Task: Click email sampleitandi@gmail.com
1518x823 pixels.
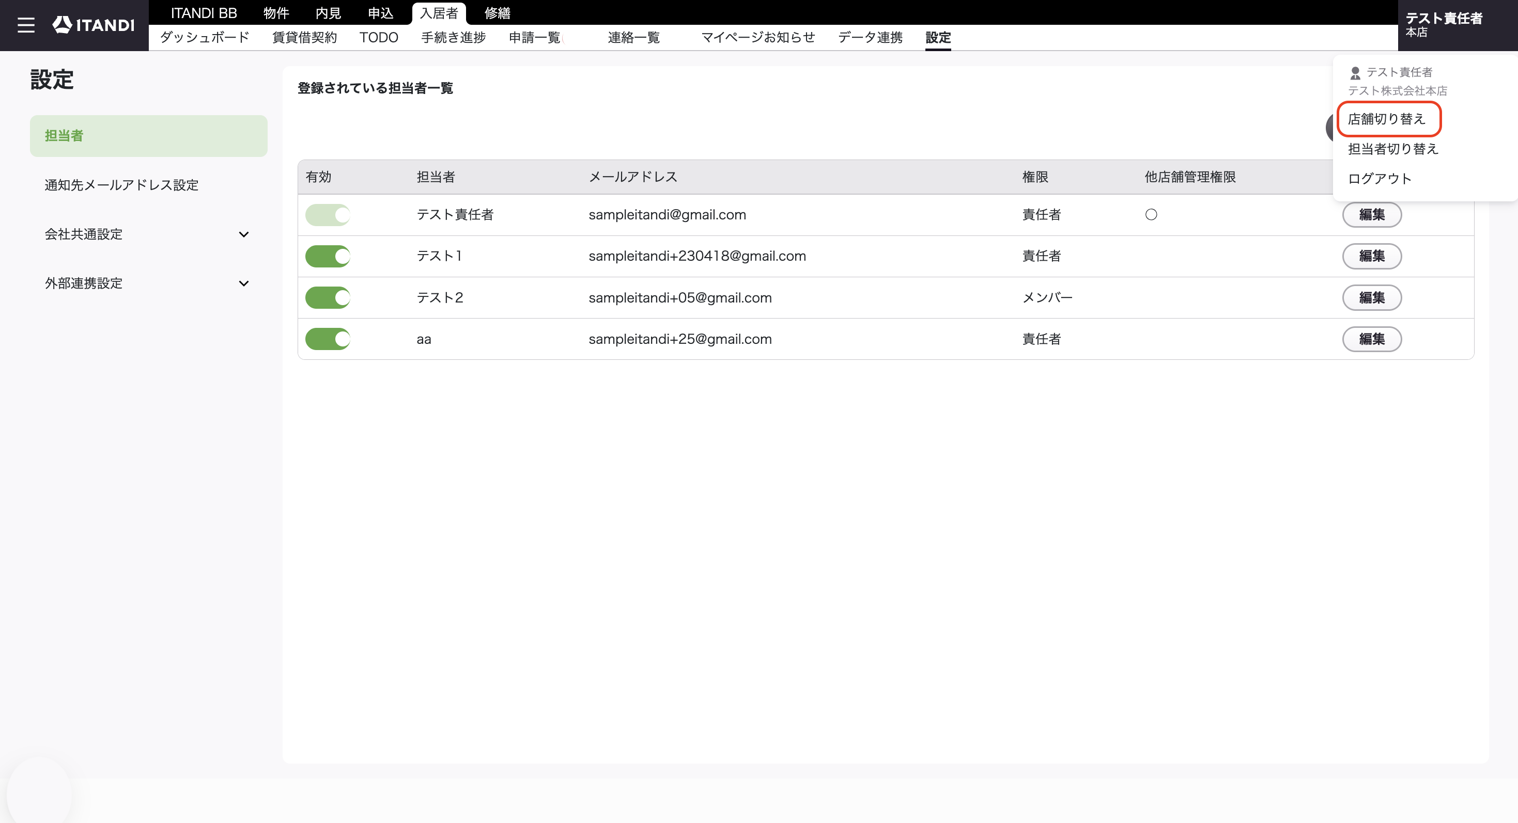Action: pyautogui.click(x=667, y=215)
